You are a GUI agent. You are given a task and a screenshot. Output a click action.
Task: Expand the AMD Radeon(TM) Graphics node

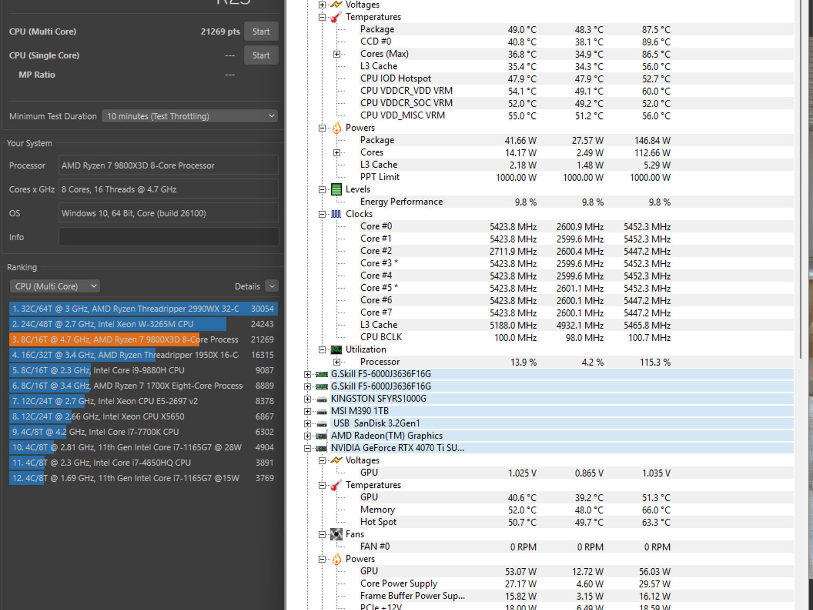coord(308,436)
